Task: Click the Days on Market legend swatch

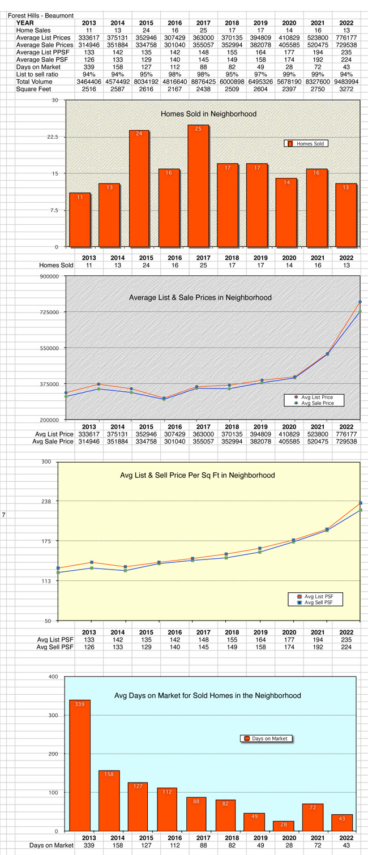Action: 247,738
